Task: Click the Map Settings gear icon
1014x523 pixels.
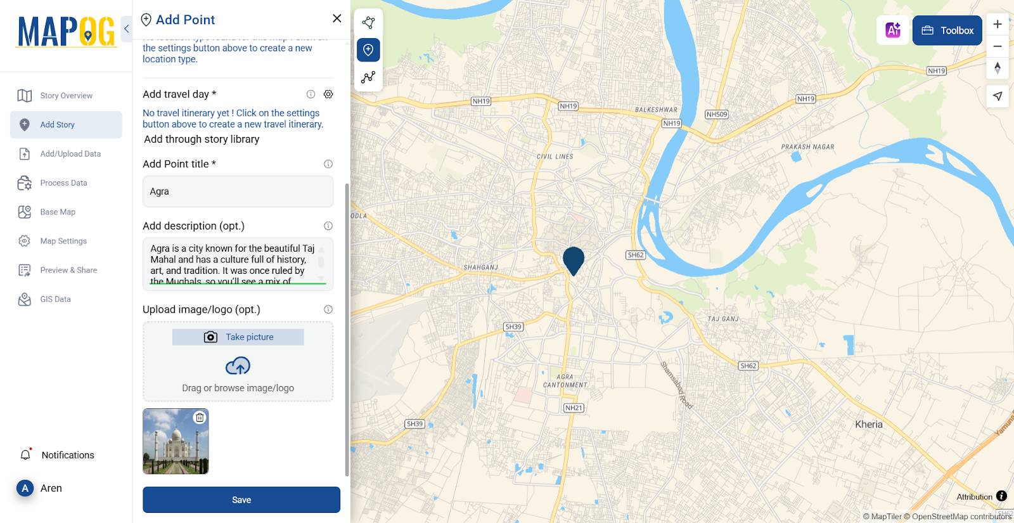Action: click(x=25, y=242)
